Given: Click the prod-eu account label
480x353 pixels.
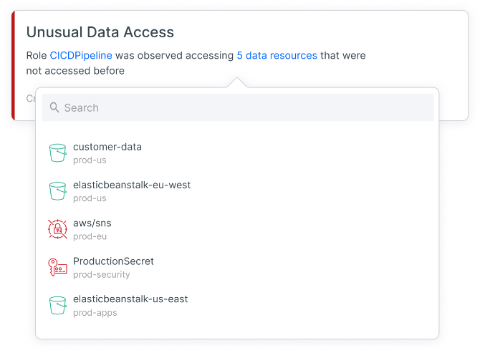Looking at the screenshot, I should [90, 236].
